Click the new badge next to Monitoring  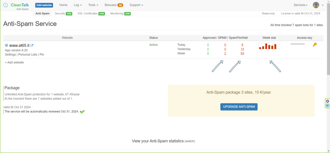(x=127, y=14)
